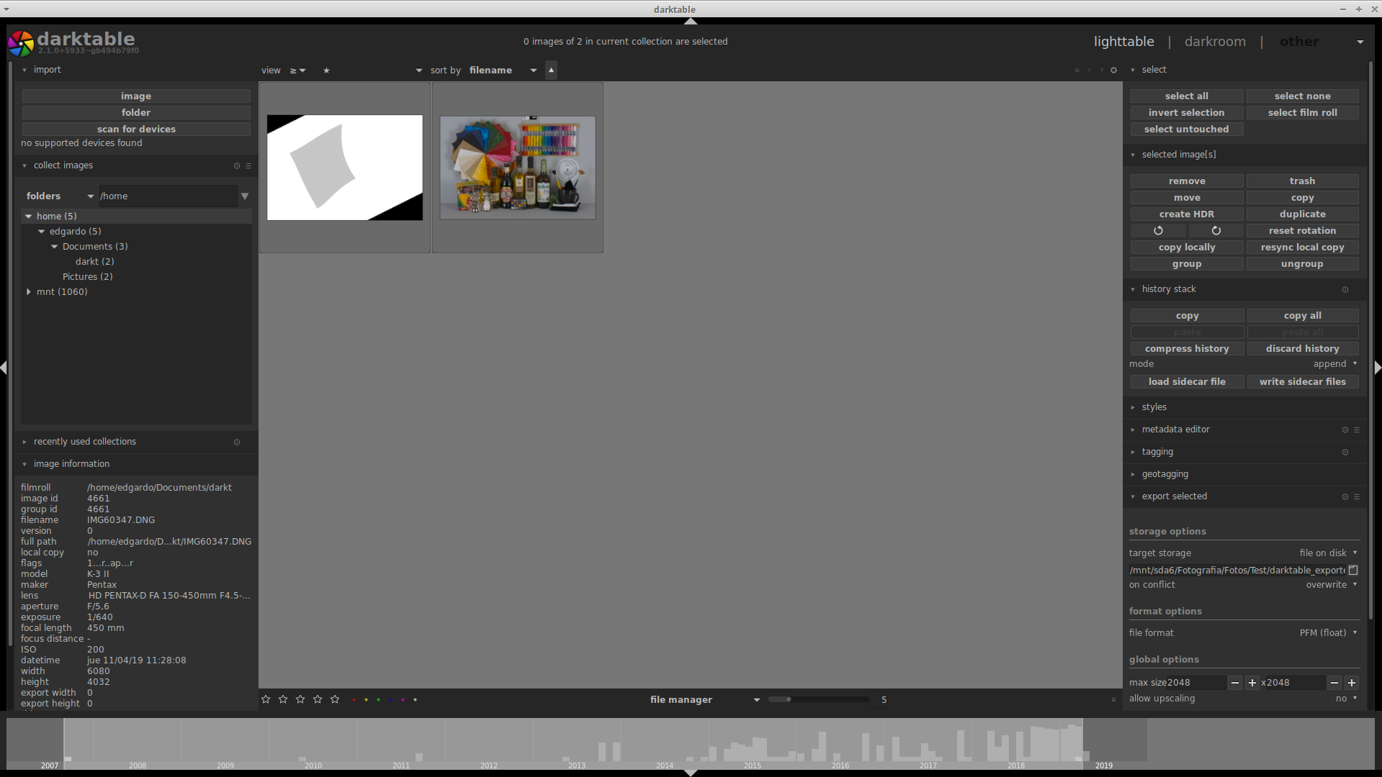Rotate selected images counter-clockwise
1382x777 pixels.
1158,231
